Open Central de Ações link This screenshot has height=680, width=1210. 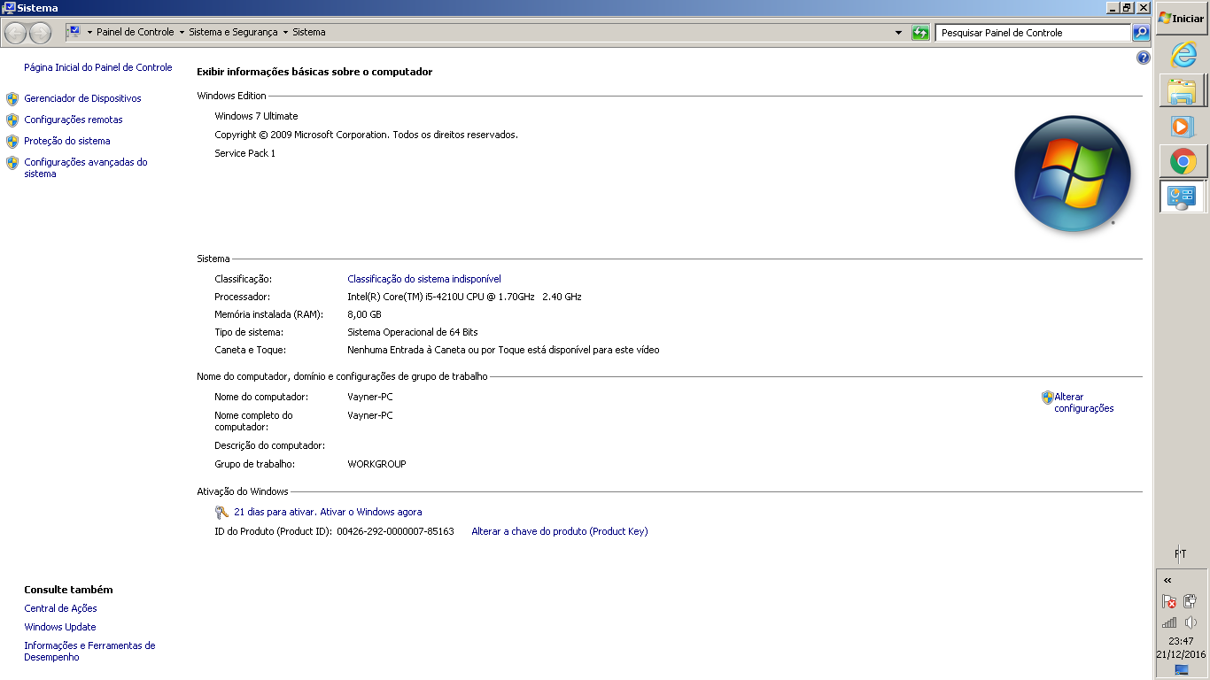(60, 608)
